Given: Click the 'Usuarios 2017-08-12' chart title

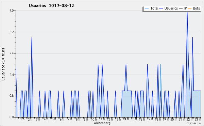Looking at the screenshot, I should 51,6.
